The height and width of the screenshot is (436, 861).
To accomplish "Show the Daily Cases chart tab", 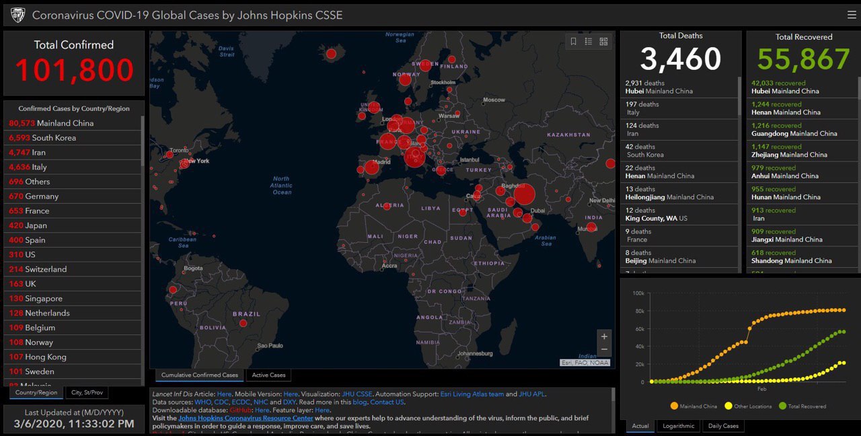I will [722, 426].
